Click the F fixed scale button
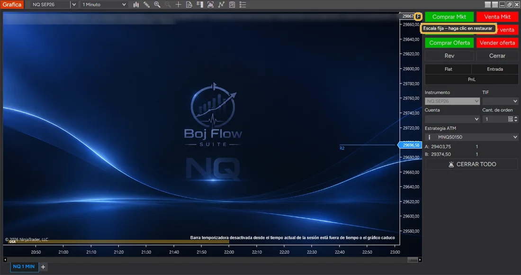 coord(418,16)
